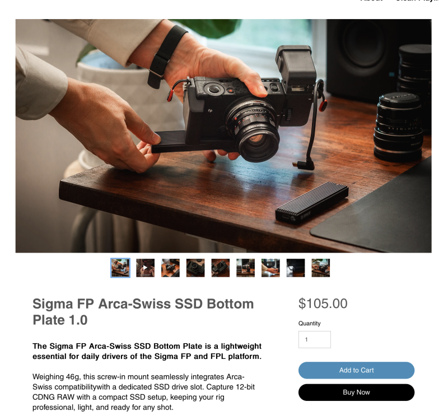Viewport: 439px width, 420px height.
Task: View the dark eighth gallery thumbnail
Action: click(x=296, y=268)
